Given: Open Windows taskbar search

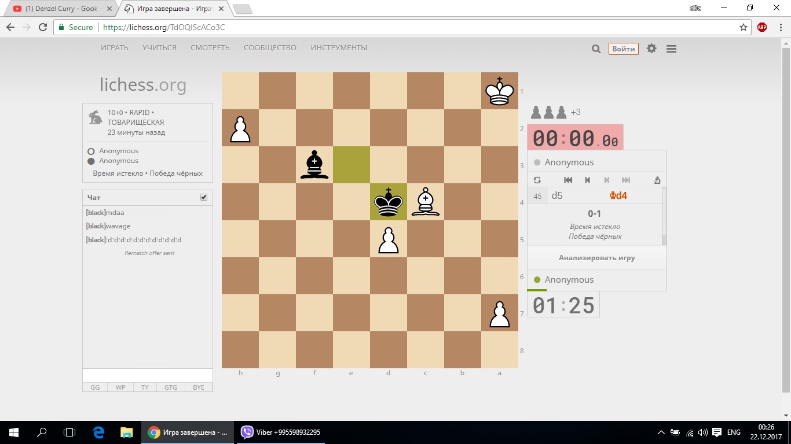Looking at the screenshot, I should click(x=42, y=432).
